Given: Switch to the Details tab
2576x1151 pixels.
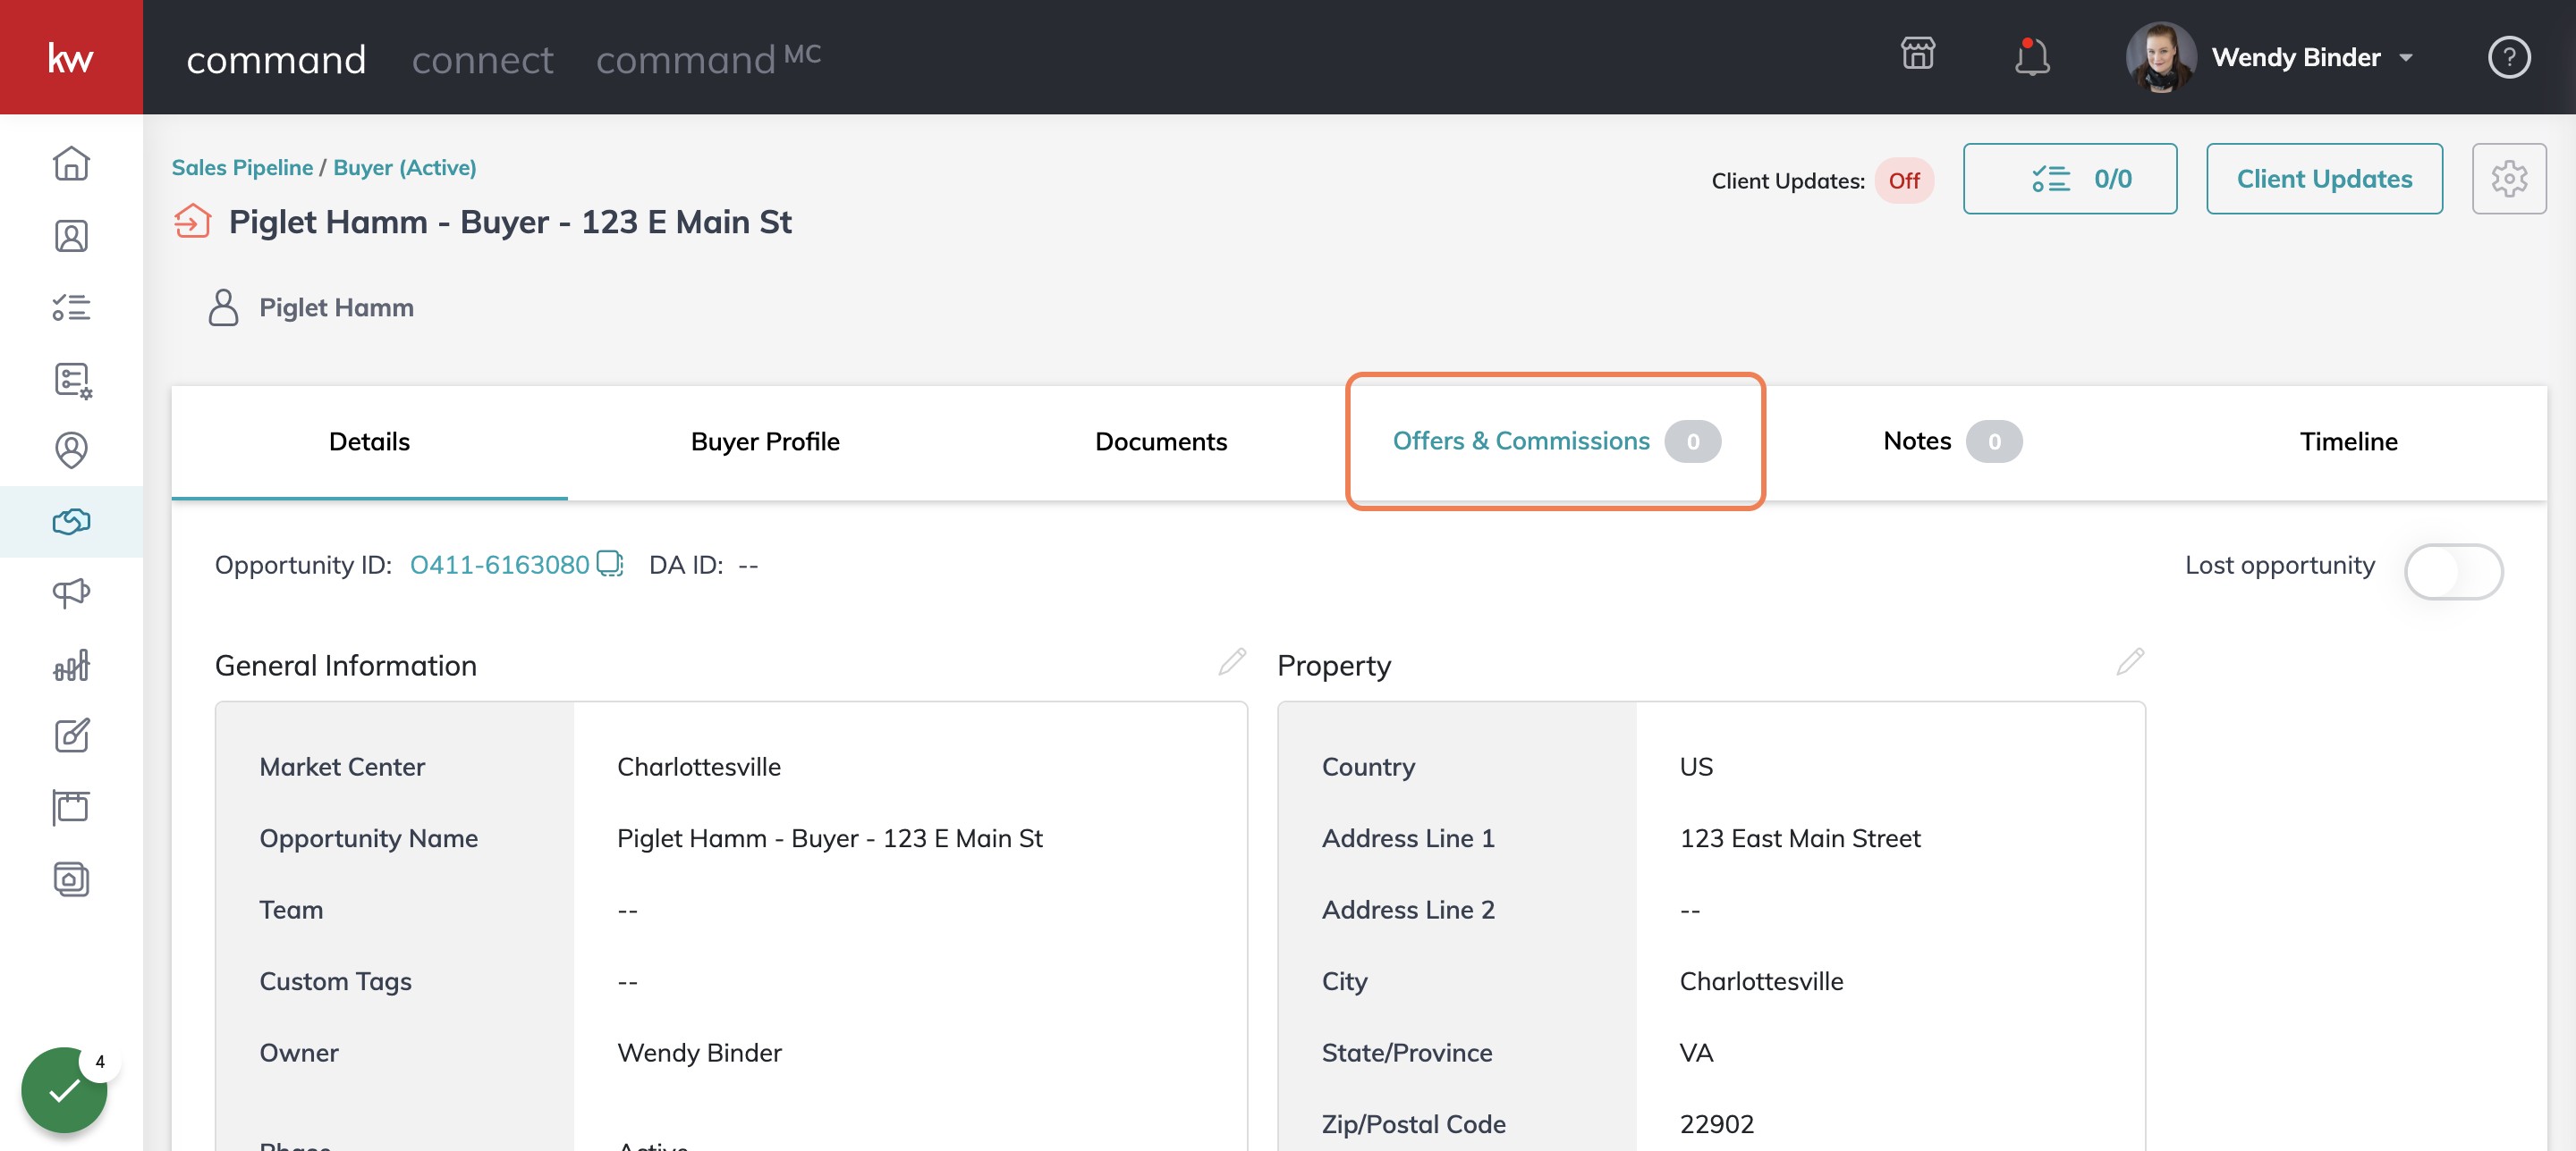Looking at the screenshot, I should (369, 441).
